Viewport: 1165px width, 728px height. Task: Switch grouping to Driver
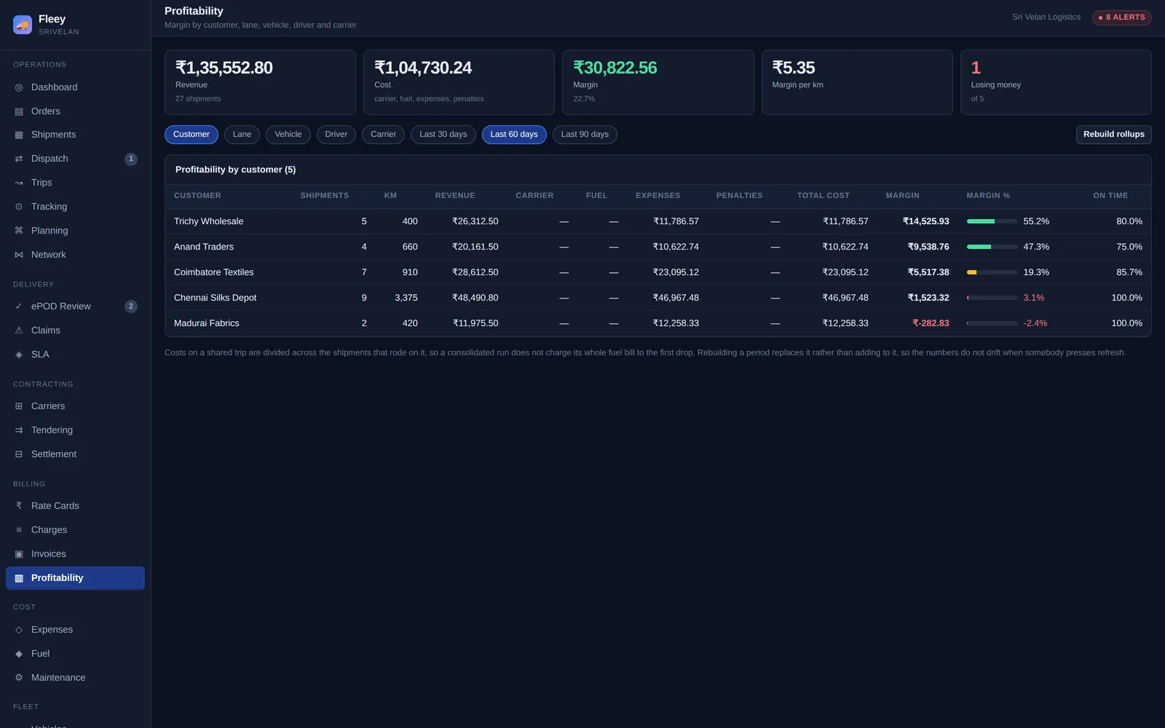(336, 135)
